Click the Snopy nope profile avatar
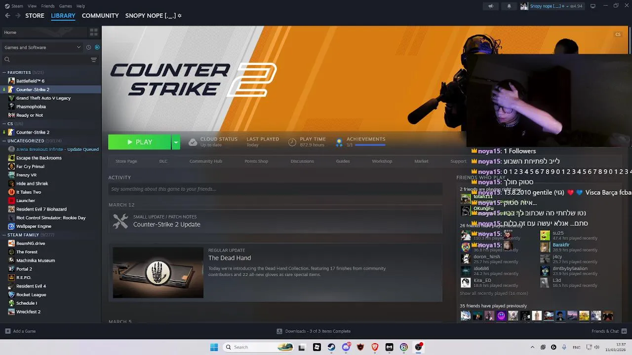This screenshot has width=632, height=355. pos(524,6)
